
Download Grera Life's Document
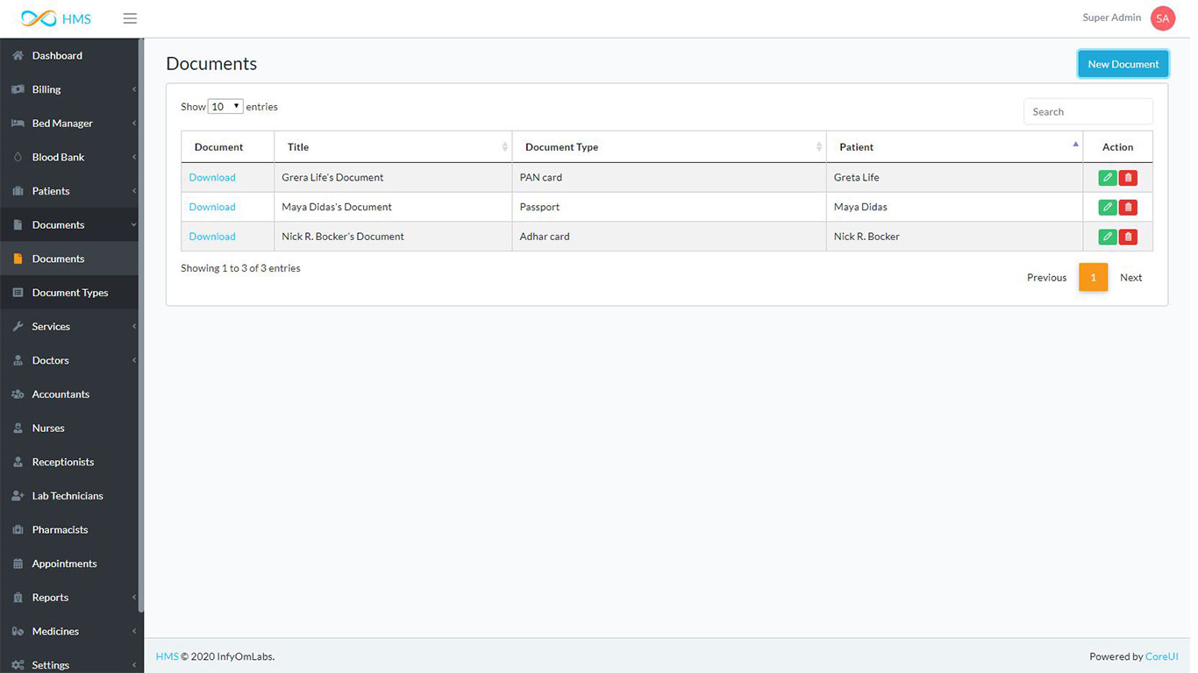tap(212, 178)
